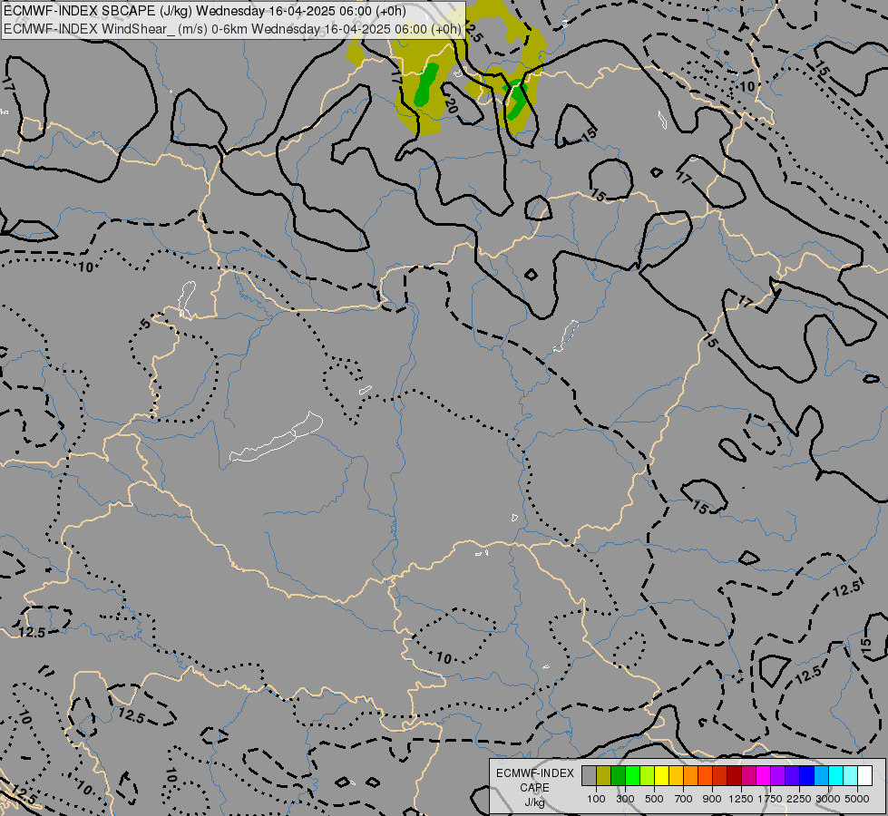
Task: Pick the yellow-green legend swatch
Action: [x=648, y=775]
